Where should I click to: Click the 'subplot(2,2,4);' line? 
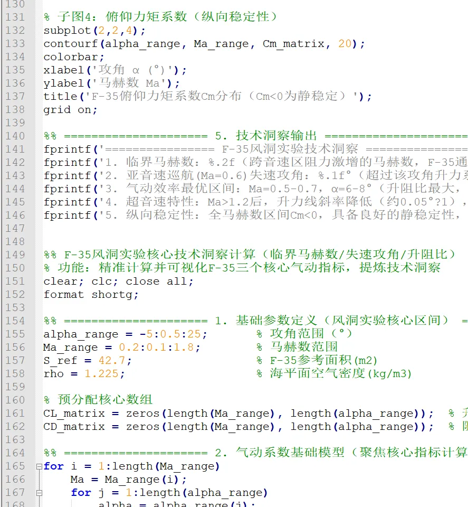[x=94, y=31]
